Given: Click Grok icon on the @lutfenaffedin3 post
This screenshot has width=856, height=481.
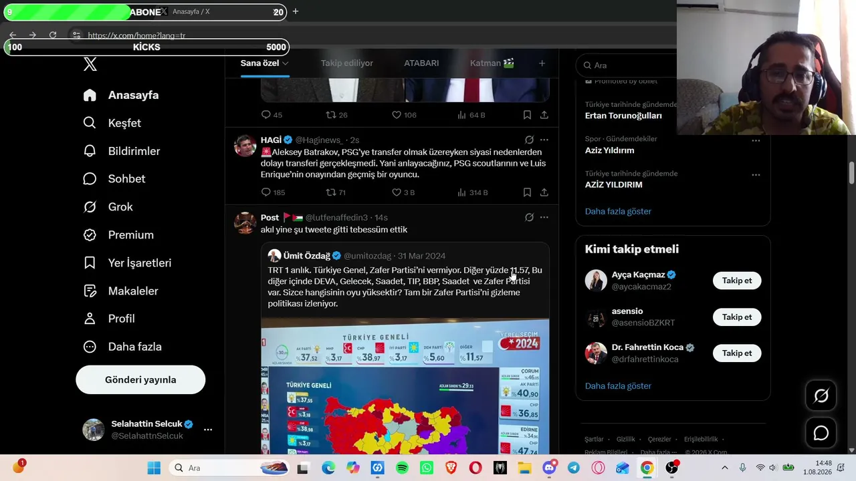Looking at the screenshot, I should coord(529,217).
